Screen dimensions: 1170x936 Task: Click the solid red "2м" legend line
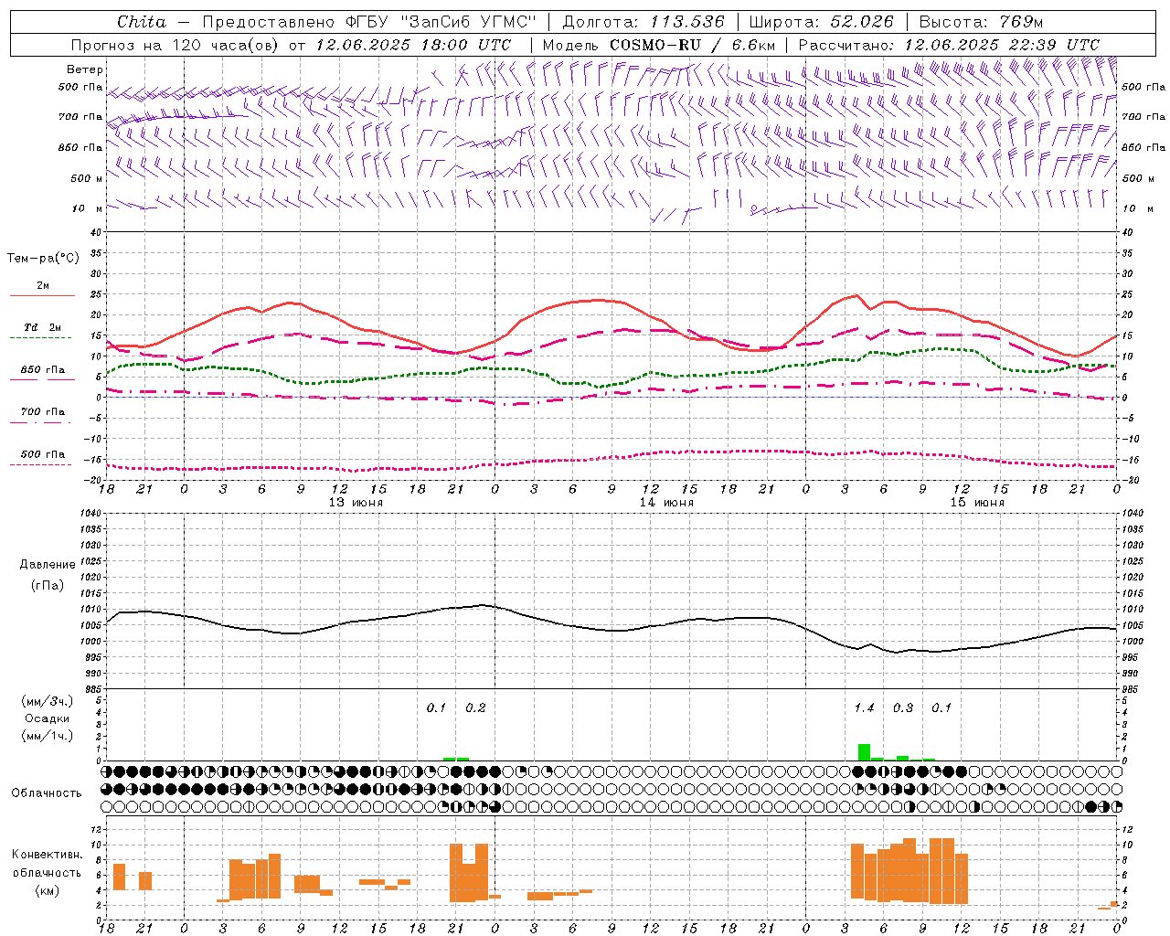pos(42,295)
